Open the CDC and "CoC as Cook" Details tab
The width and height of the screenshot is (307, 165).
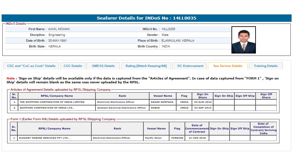[x=31, y=66]
